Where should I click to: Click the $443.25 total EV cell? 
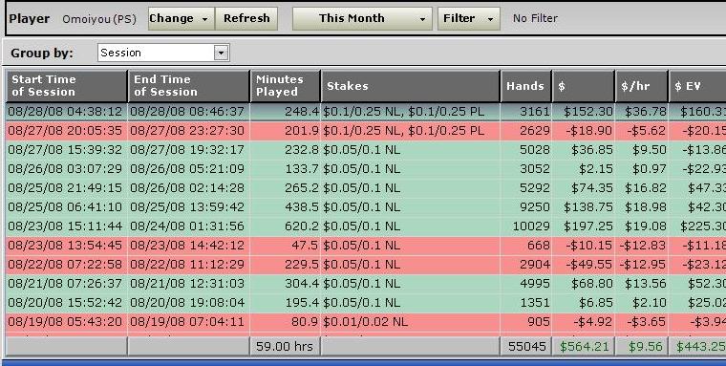(697, 347)
